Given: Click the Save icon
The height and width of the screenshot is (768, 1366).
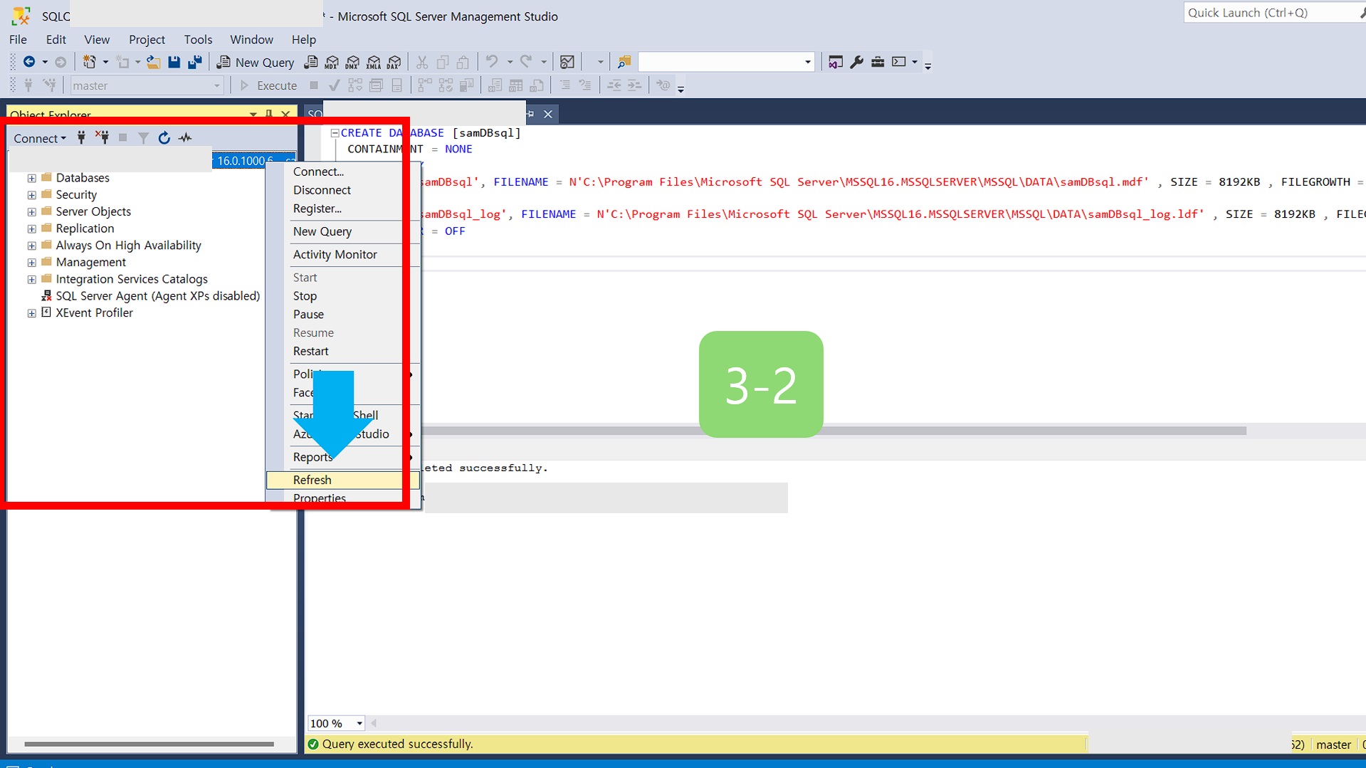Looking at the screenshot, I should [174, 62].
